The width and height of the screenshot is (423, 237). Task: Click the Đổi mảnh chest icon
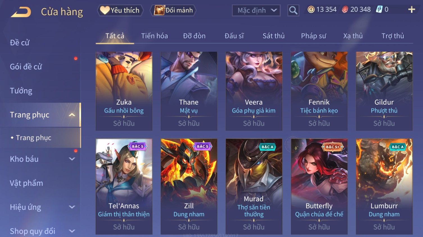159,10
